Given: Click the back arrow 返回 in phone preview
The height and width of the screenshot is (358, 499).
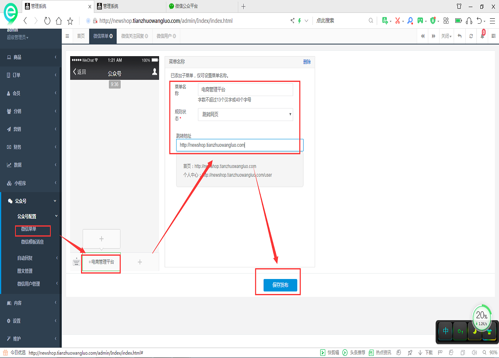Looking at the screenshot, I should [79, 72].
